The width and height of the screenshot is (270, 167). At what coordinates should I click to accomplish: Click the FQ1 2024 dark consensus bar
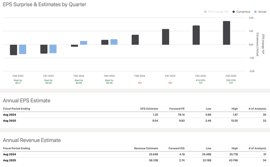point(44,49)
